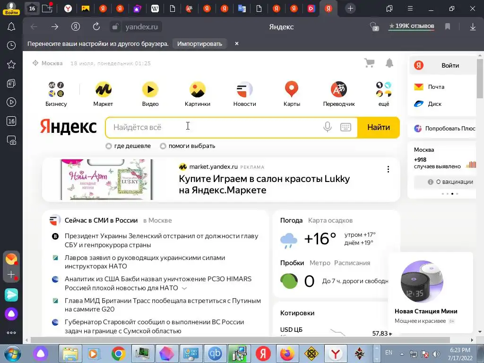
Task: Click the voice search microphone icon
Action: (x=328, y=127)
